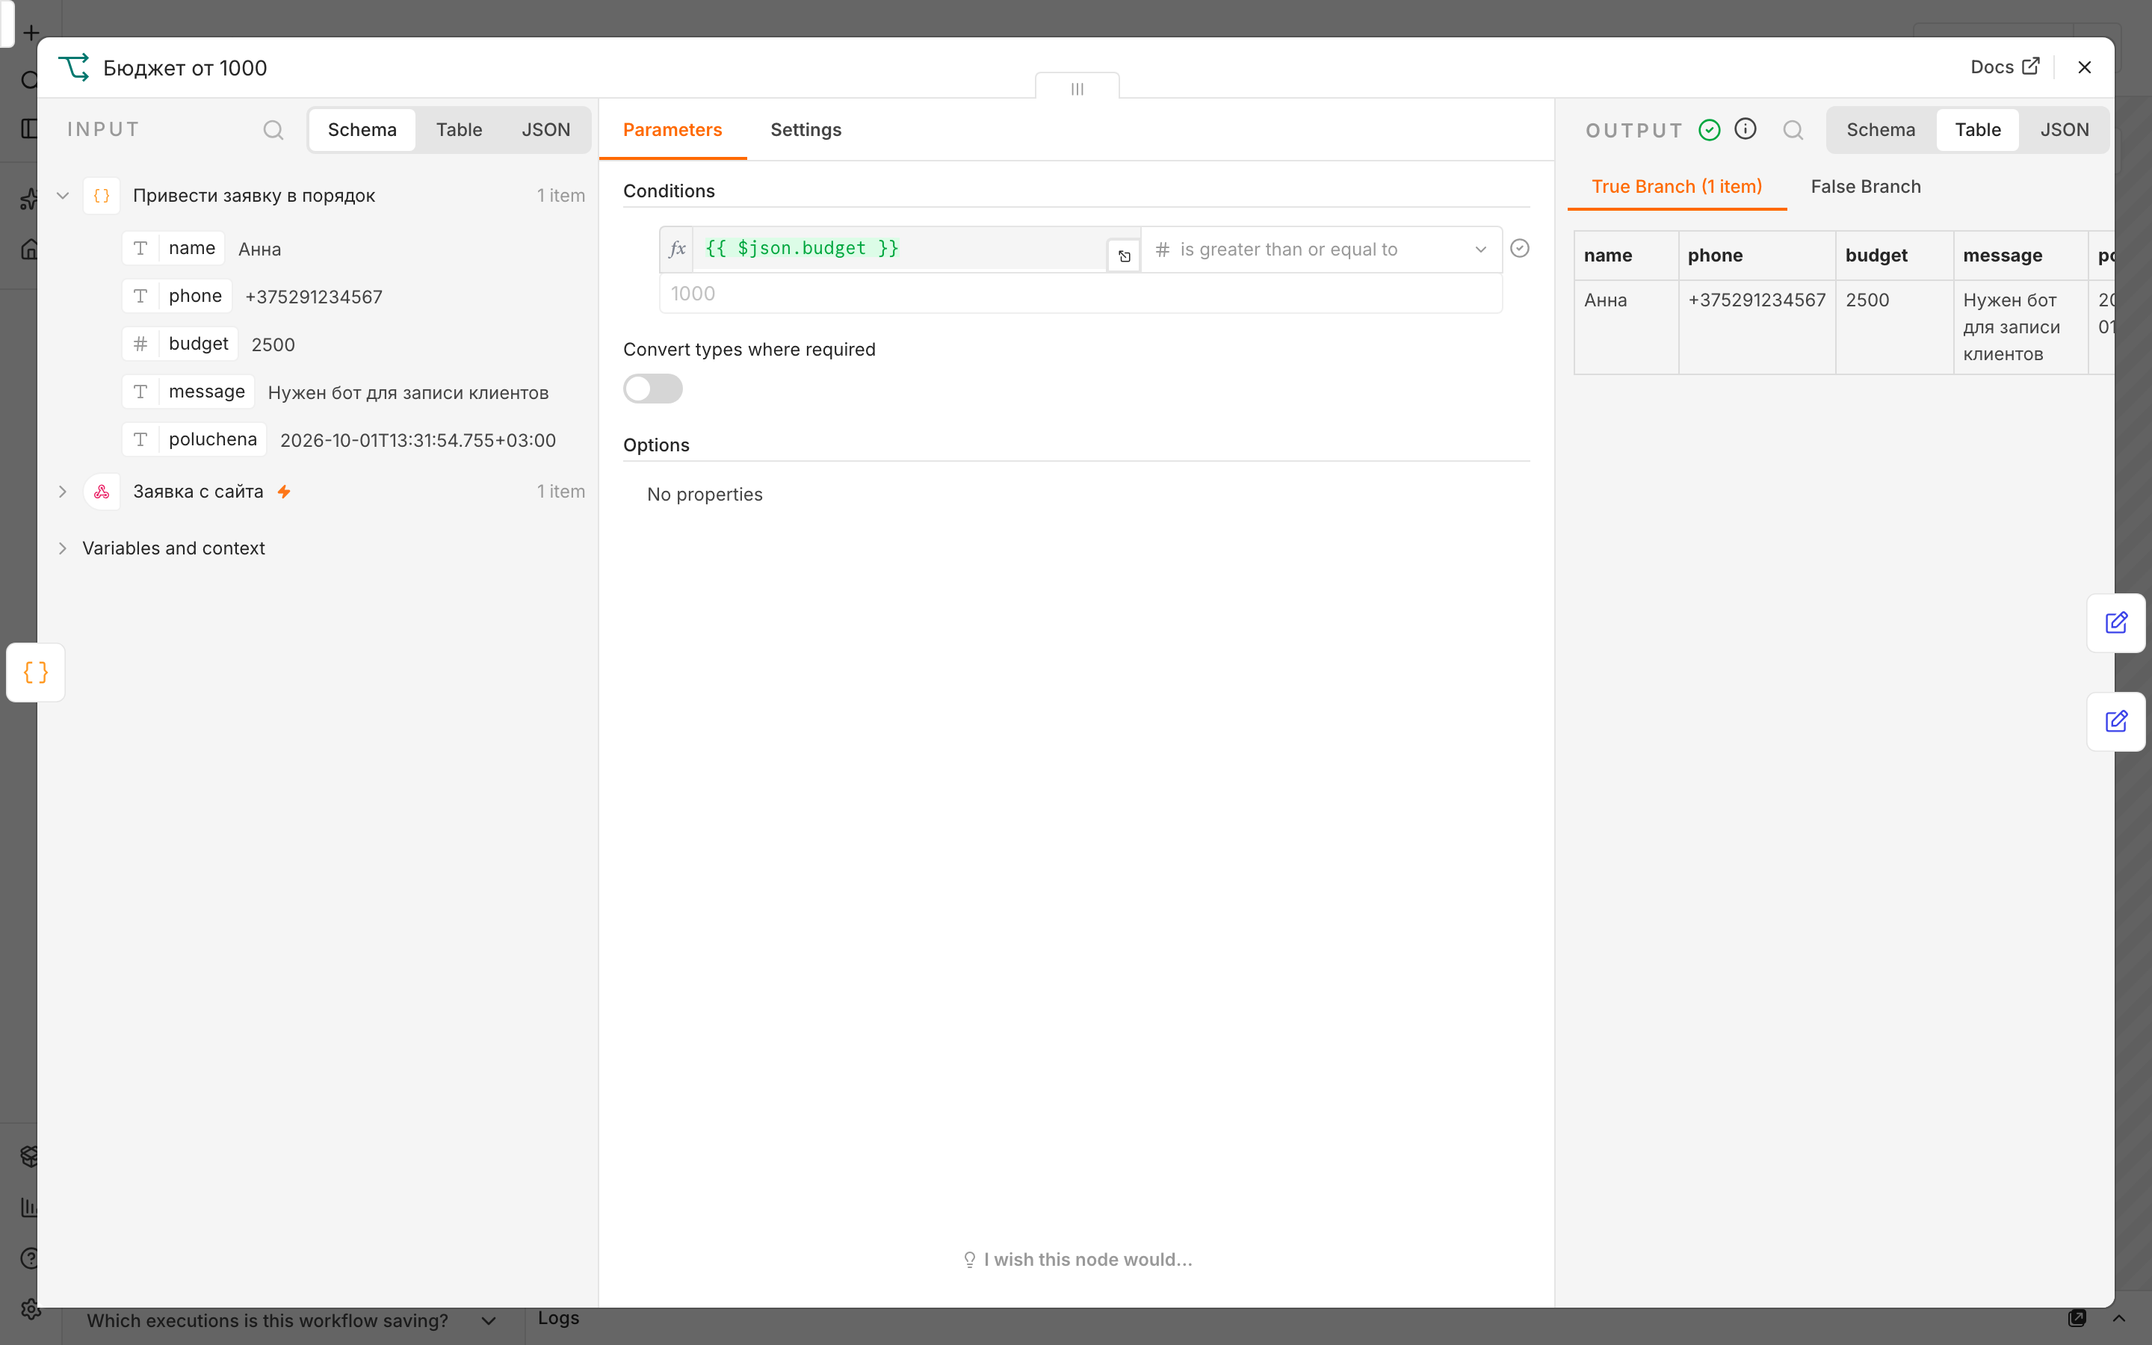Click the condition validity check icon
Image resolution: width=2152 pixels, height=1345 pixels.
pos(1520,248)
